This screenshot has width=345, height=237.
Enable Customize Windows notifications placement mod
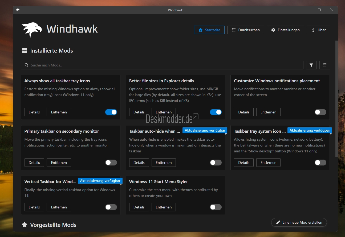(x=320, y=112)
